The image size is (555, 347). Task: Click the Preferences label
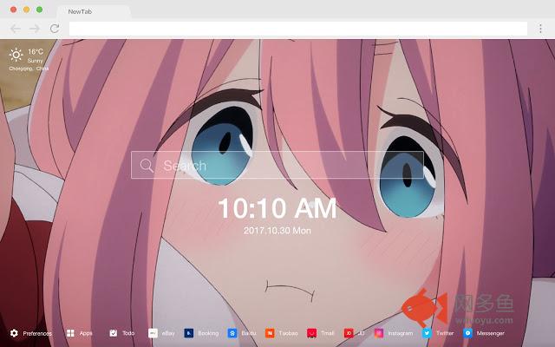(37, 333)
